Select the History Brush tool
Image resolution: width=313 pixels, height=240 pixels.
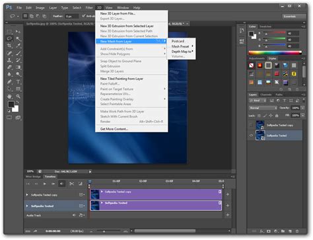(x=18, y=60)
